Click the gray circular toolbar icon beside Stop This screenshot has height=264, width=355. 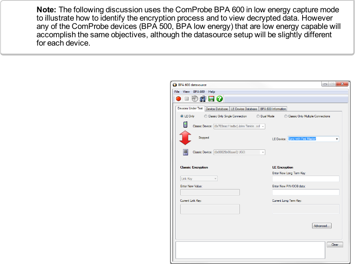click(195, 99)
